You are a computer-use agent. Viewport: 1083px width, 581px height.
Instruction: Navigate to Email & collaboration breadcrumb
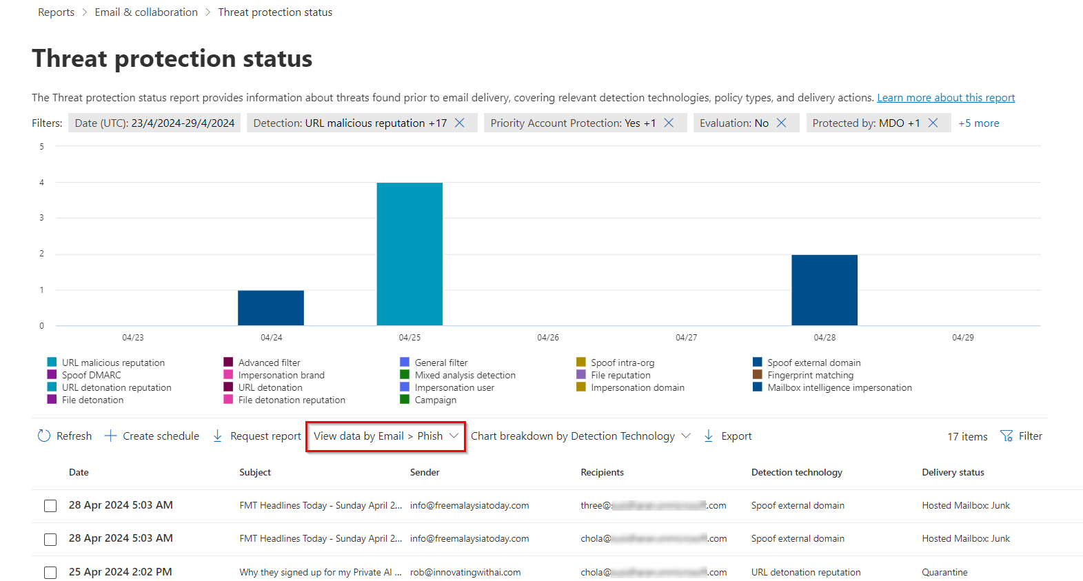146,12
